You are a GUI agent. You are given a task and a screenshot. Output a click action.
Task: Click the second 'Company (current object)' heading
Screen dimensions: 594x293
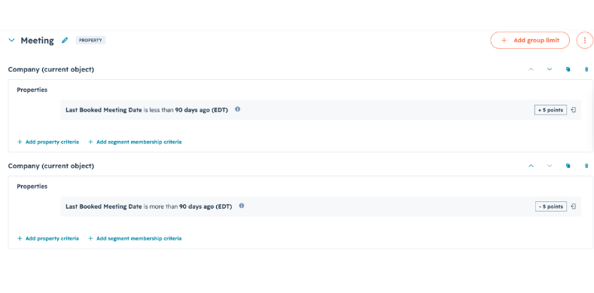(x=51, y=166)
